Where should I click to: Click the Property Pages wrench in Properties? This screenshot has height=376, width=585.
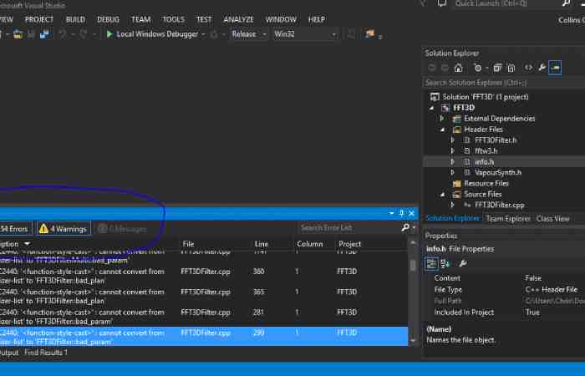pyautogui.click(x=463, y=264)
